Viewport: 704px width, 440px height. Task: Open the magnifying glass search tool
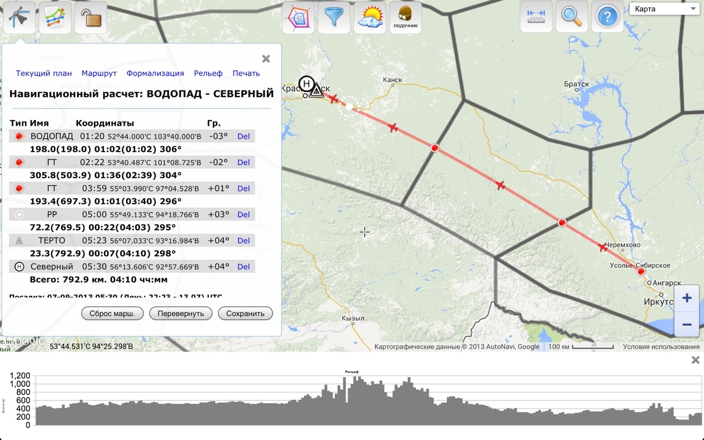pyautogui.click(x=571, y=17)
